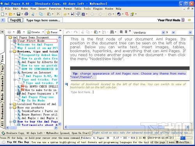Open the Plugins menu

(97, 9)
